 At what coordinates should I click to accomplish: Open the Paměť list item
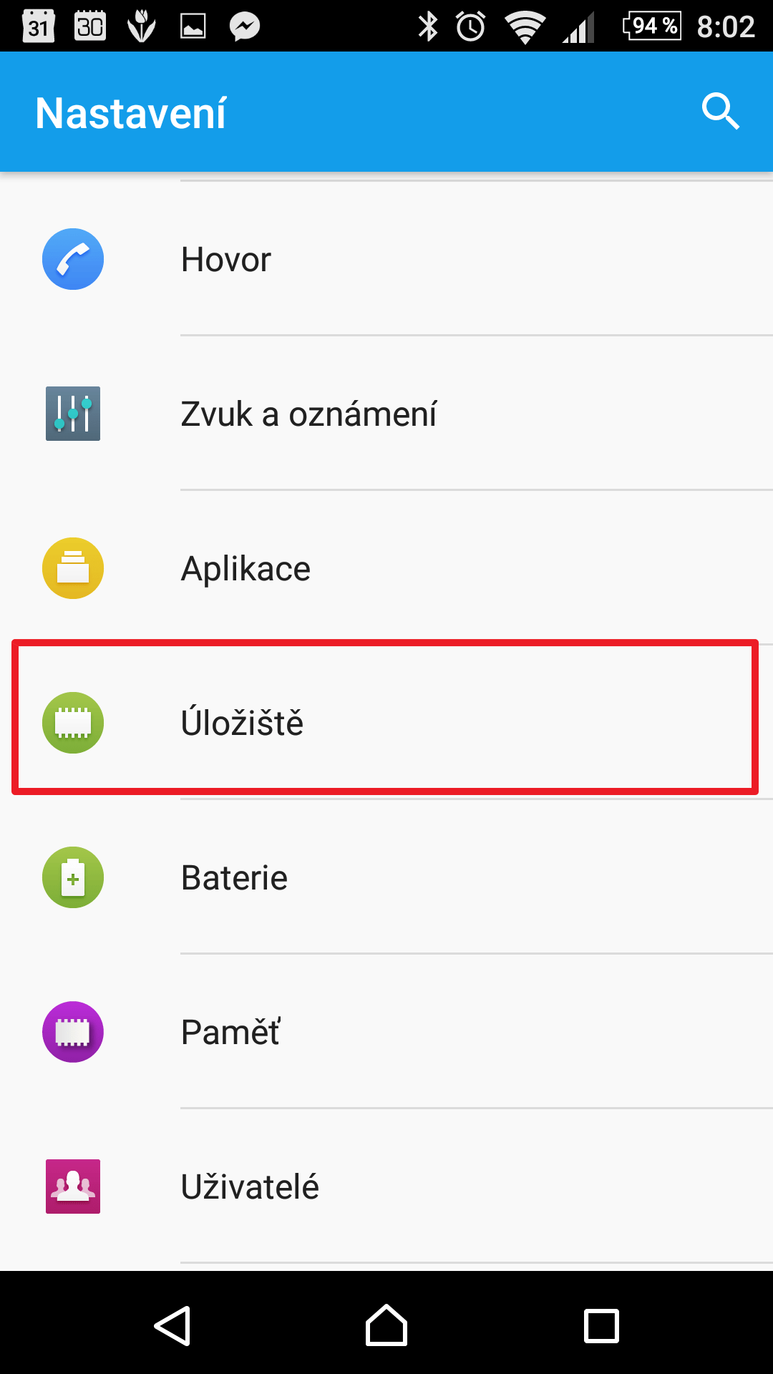pyautogui.click(x=386, y=1032)
